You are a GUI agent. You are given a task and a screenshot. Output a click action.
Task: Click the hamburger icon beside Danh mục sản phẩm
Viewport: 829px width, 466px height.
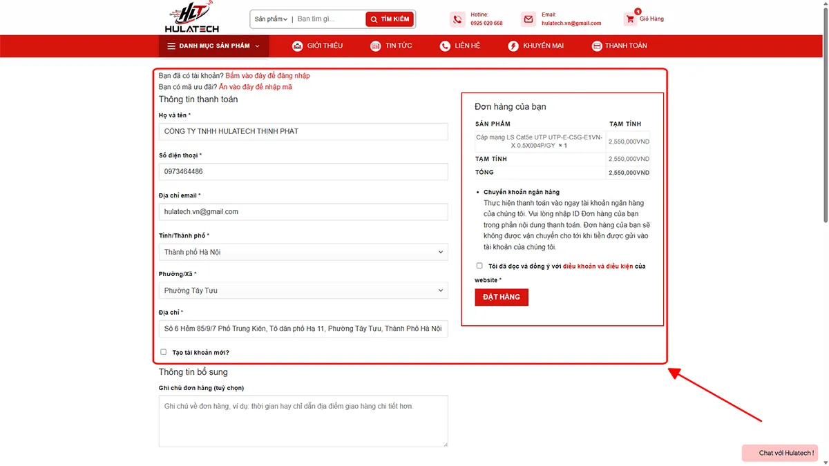pos(171,46)
